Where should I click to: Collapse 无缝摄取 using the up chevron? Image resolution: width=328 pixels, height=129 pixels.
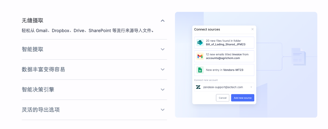[163, 21]
